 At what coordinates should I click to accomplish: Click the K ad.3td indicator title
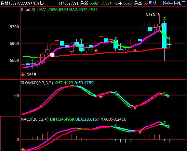click(29, 10)
